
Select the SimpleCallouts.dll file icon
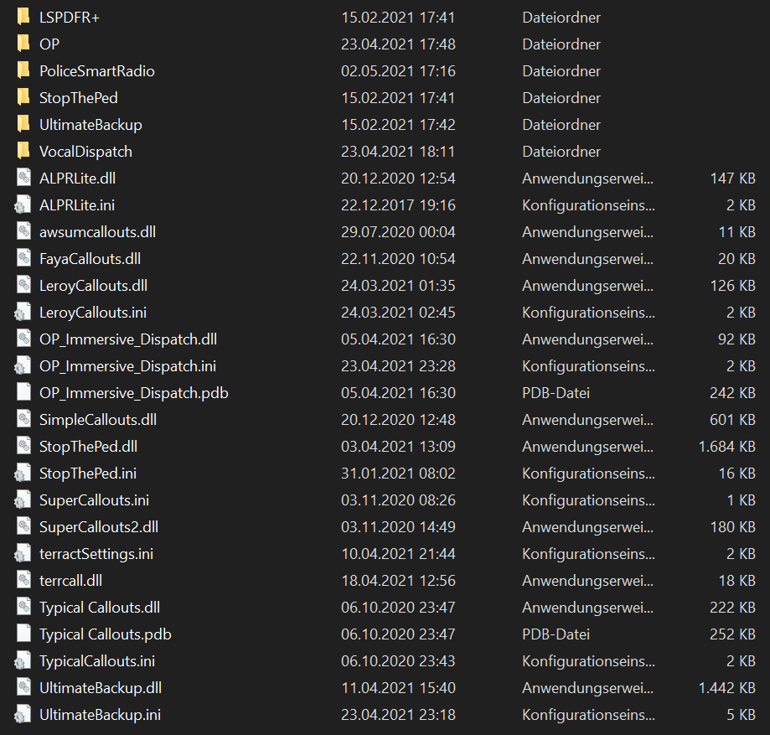(23, 420)
